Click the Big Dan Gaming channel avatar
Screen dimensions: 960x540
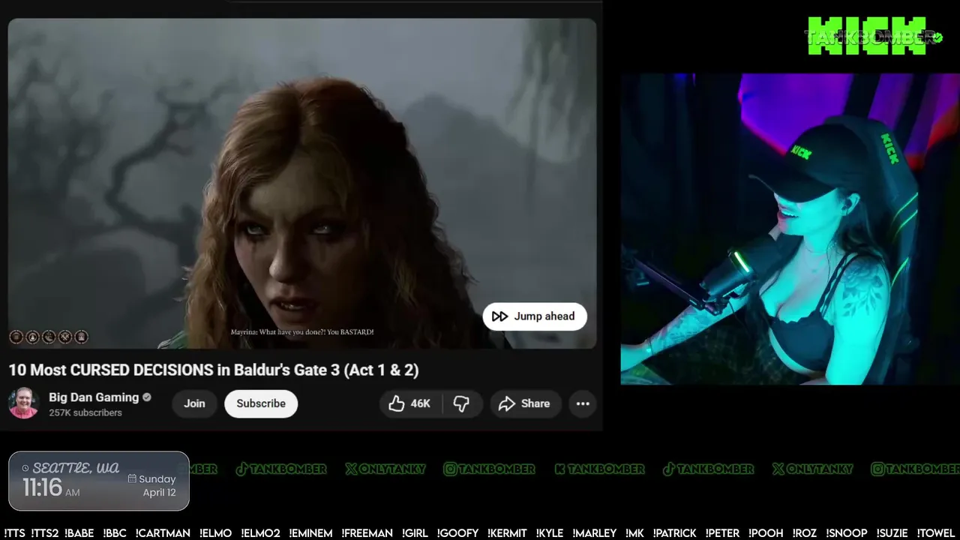coord(23,403)
